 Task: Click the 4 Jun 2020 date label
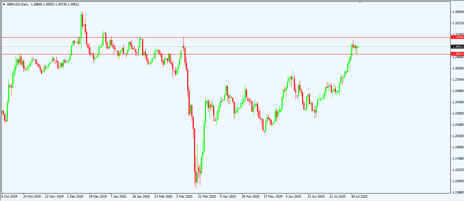[x=294, y=197]
